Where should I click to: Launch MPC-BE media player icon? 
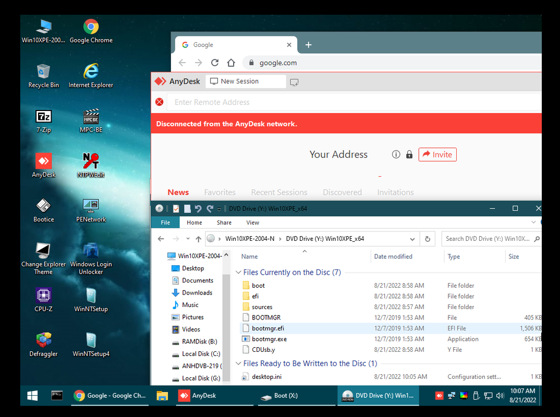pyautogui.click(x=91, y=121)
